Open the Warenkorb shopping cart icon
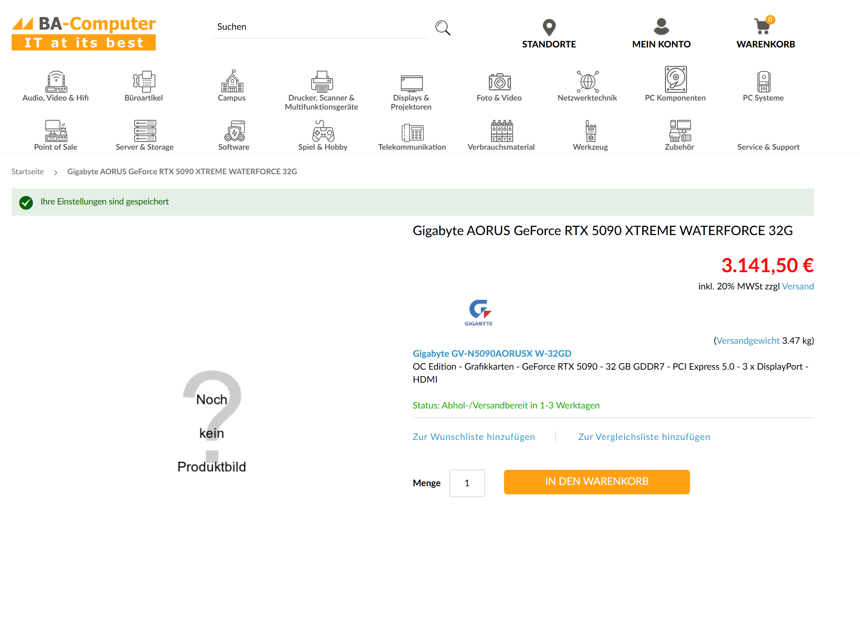The width and height of the screenshot is (860, 619). [x=762, y=27]
